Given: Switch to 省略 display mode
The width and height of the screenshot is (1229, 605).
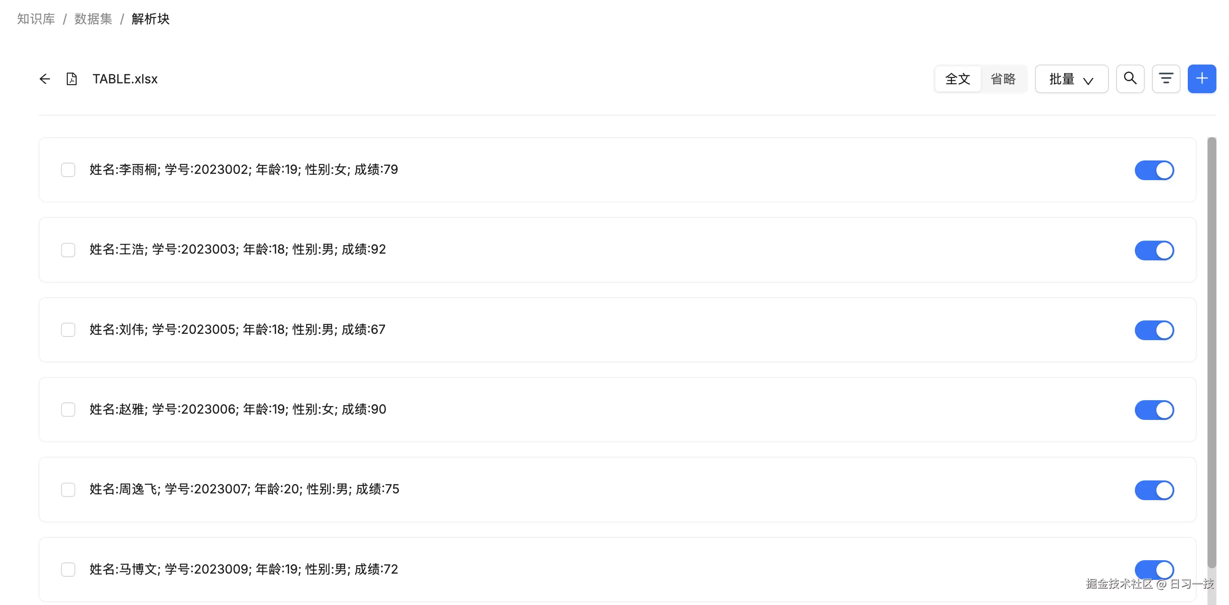Looking at the screenshot, I should [x=1004, y=79].
